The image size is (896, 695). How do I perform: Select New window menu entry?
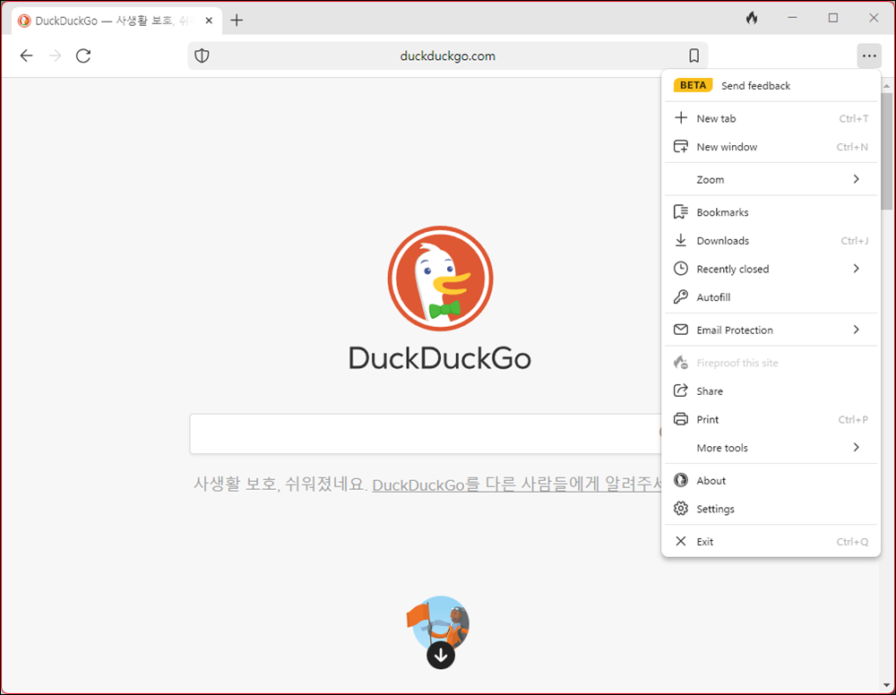(x=771, y=147)
